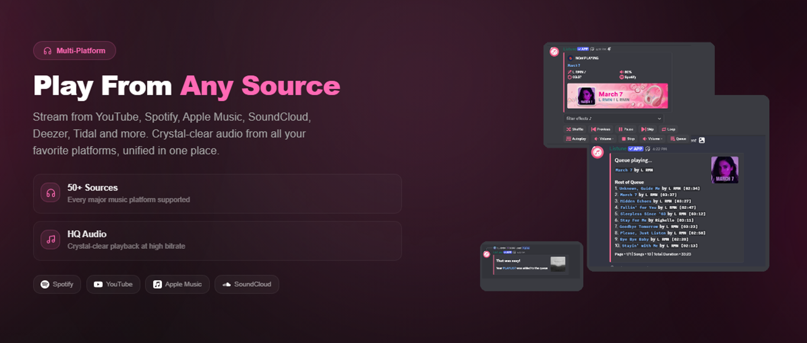The image size is (807, 343).
Task: Stop playback with the Stop button
Action: 628,139
